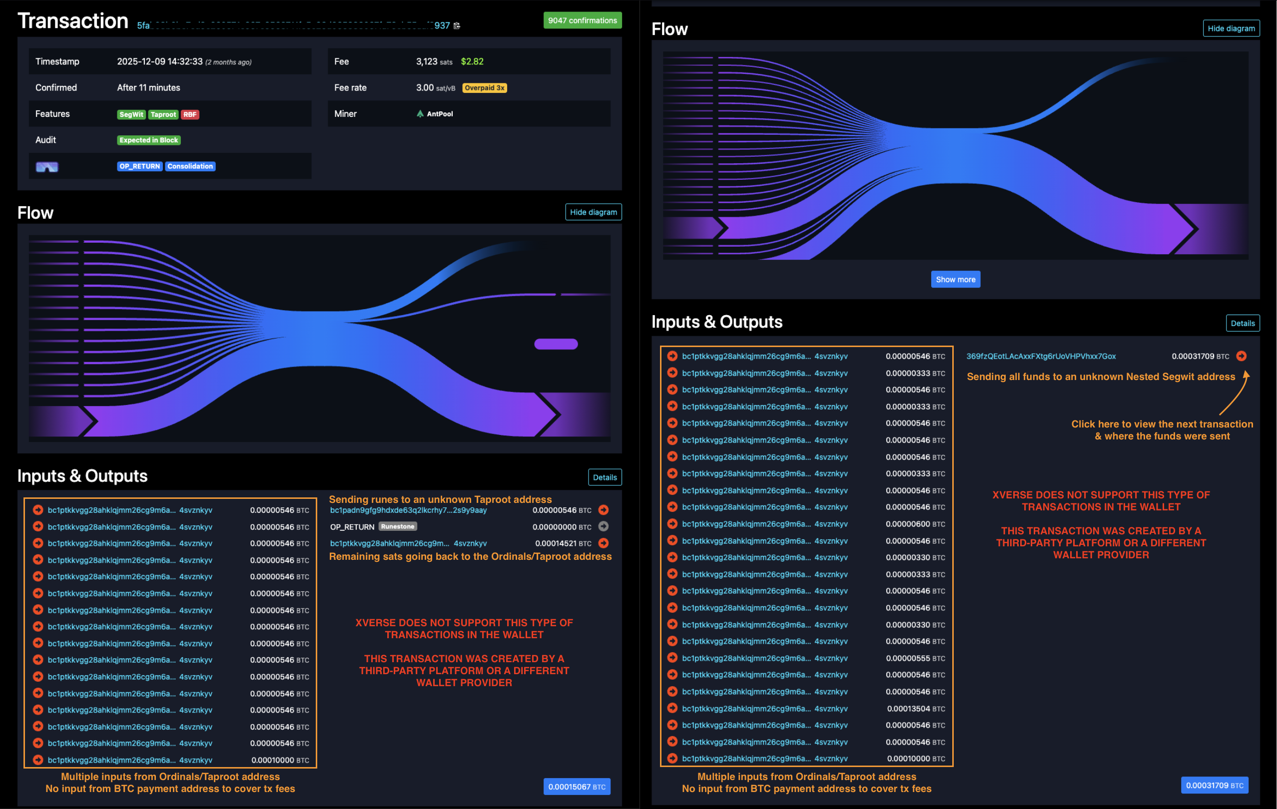
Task: Click the purple OP_RETURN pill in the flow diagram
Action: pyautogui.click(x=556, y=344)
